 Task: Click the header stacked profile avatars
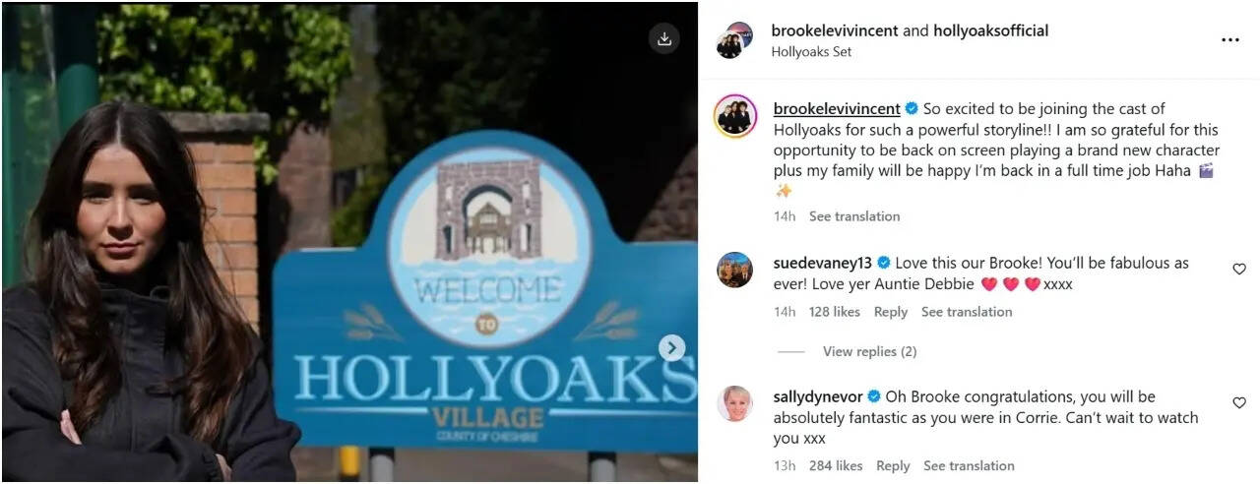click(x=734, y=40)
